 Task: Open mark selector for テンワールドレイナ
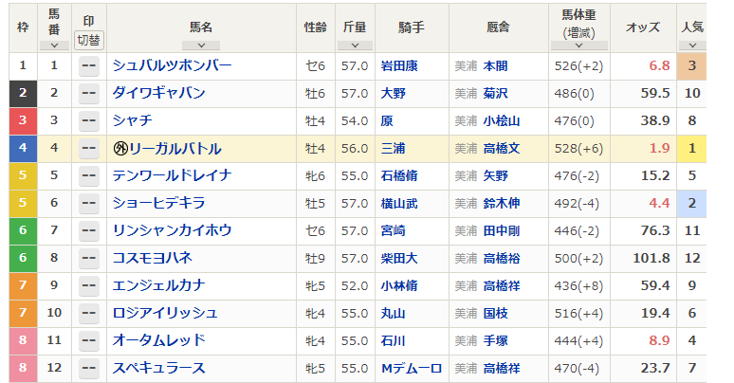88,175
